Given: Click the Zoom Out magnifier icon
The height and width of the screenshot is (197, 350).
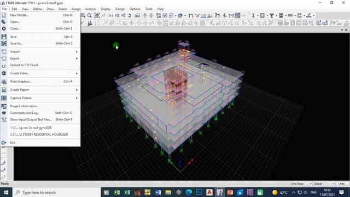Looking at the screenshot, I should point(89,15).
